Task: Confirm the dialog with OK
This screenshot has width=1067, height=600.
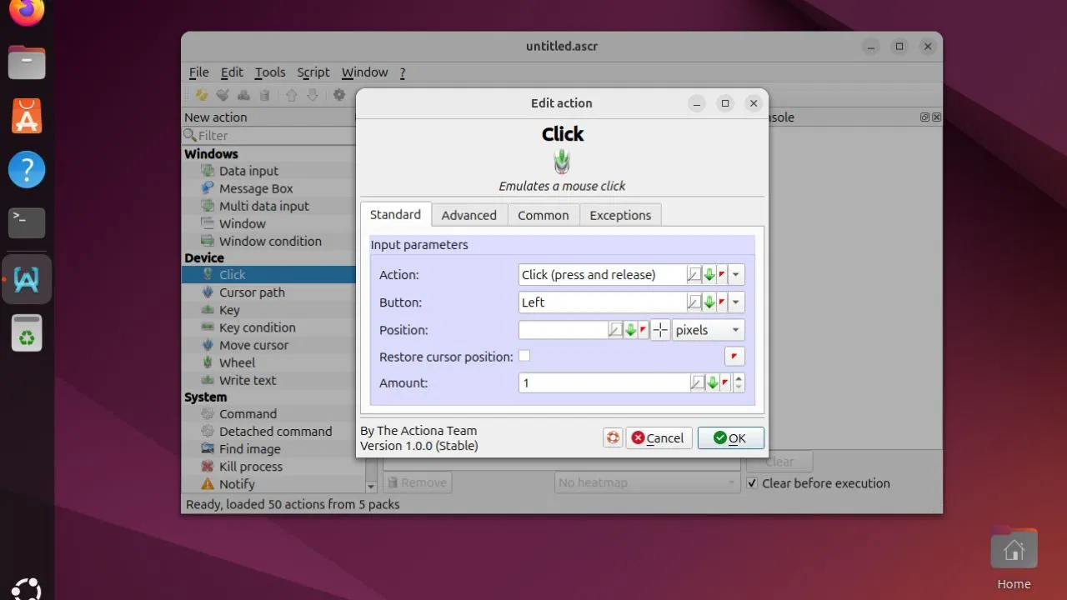Action: 730,437
